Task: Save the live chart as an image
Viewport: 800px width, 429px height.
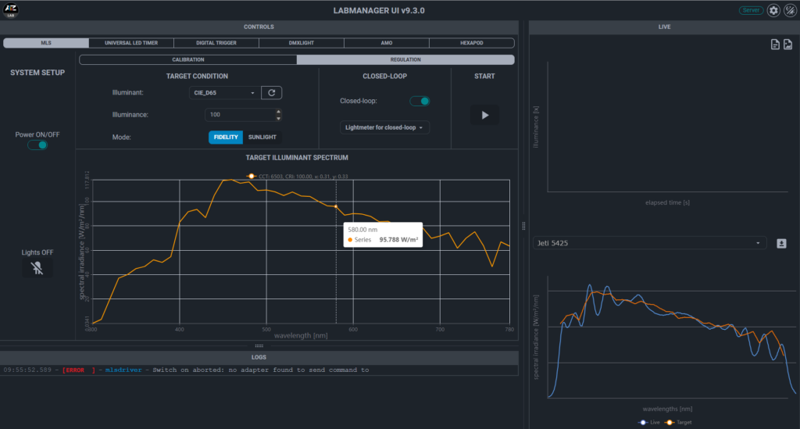Action: (x=787, y=45)
